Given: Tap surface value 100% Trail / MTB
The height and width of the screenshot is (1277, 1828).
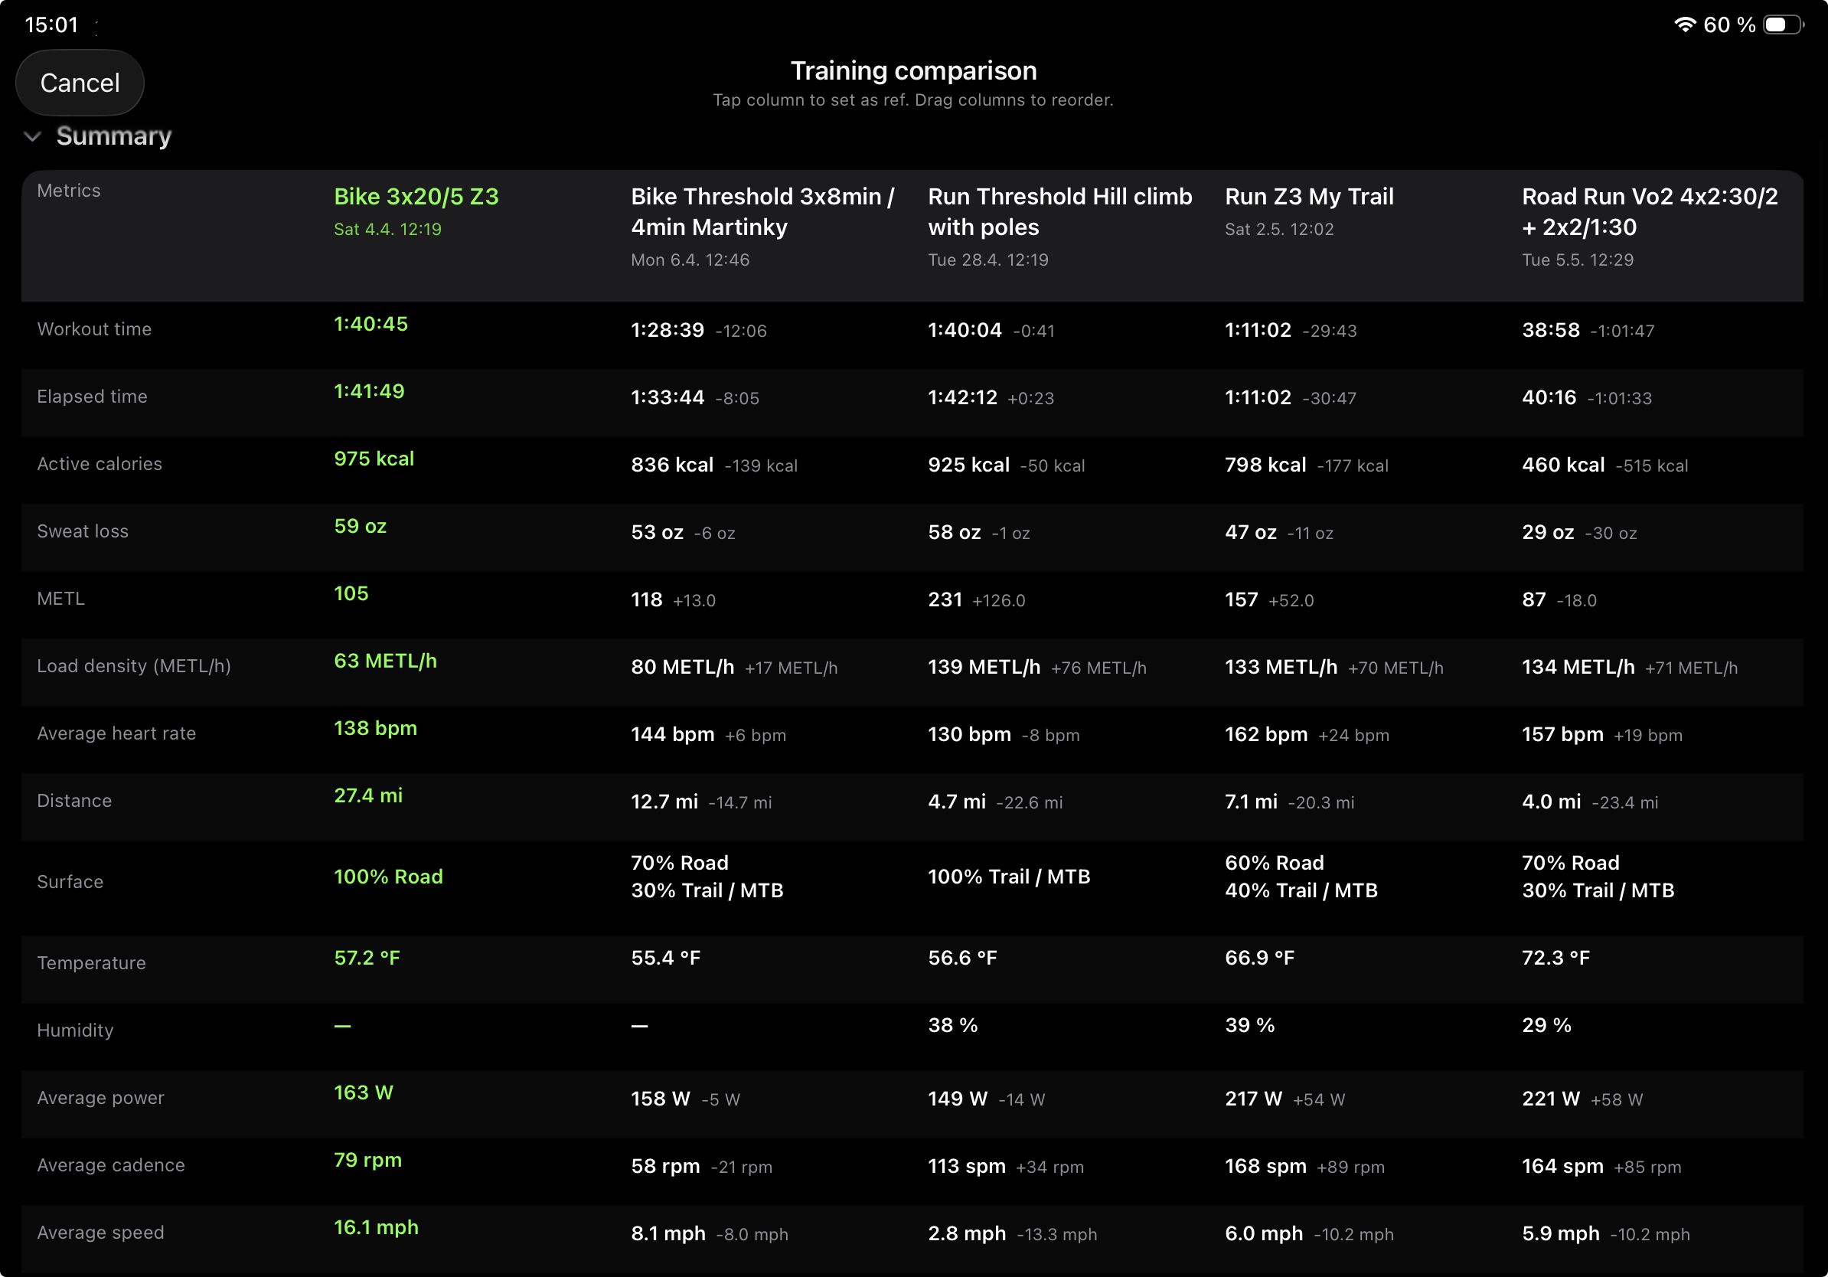Looking at the screenshot, I should 1009,877.
